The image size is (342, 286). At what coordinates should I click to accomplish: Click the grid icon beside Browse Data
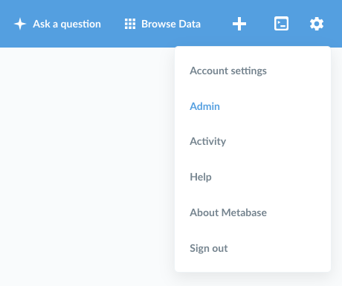click(x=130, y=24)
